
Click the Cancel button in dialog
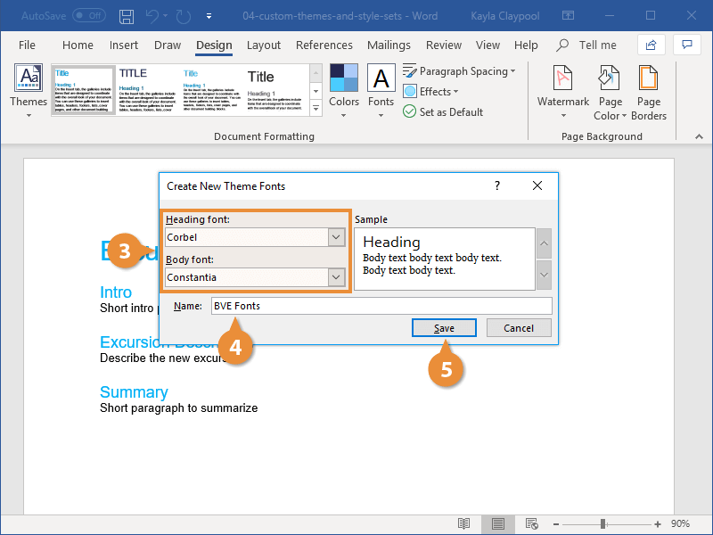pos(519,328)
